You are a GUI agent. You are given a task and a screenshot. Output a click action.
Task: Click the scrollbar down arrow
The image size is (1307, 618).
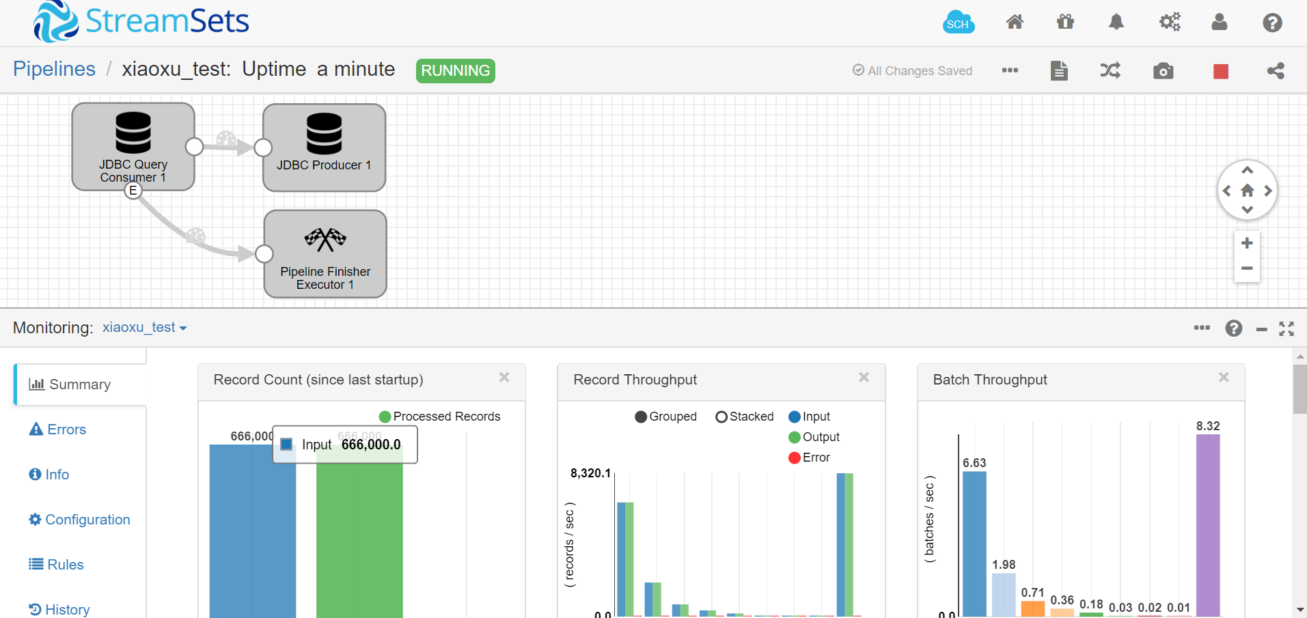(1300, 610)
